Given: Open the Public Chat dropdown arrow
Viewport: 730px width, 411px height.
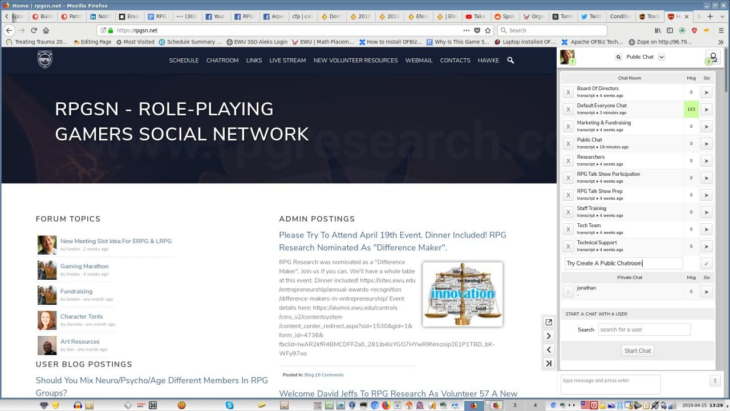Looking at the screenshot, I should (662, 57).
